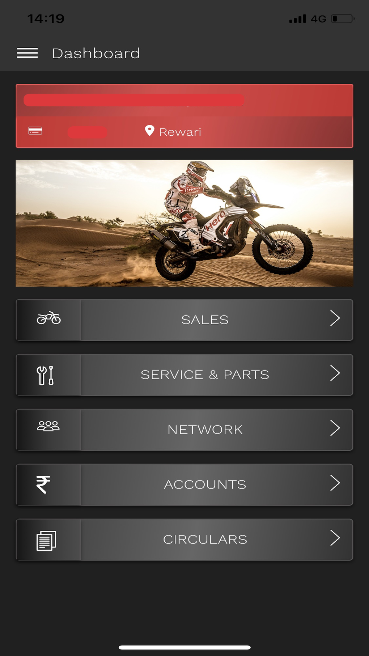This screenshot has width=369, height=656.
Task: View the CIRCULARS section
Action: pyautogui.click(x=184, y=540)
